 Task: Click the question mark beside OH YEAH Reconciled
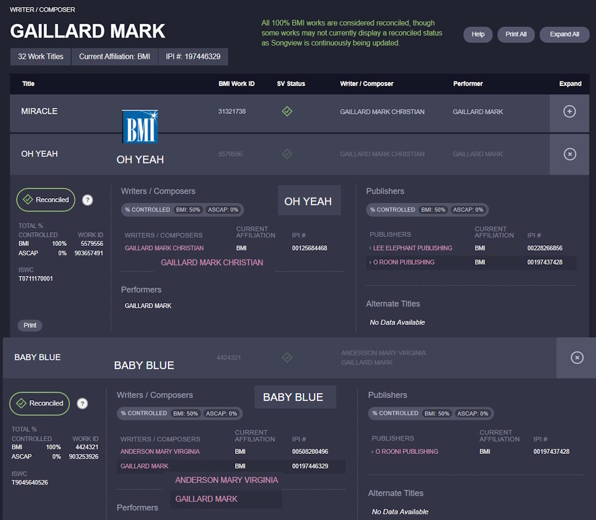click(x=87, y=200)
